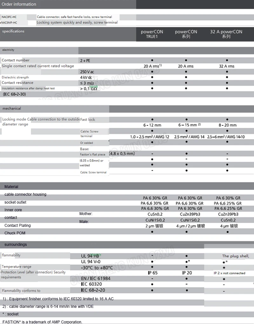Select the "Chuck POM" row label
Screen dimensions: 254x324
[x=15, y=233]
